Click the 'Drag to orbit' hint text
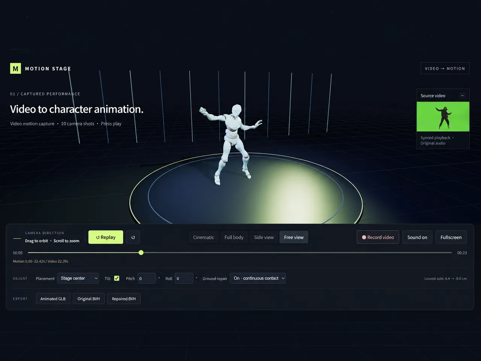This screenshot has width=481, height=361. tap(36, 241)
